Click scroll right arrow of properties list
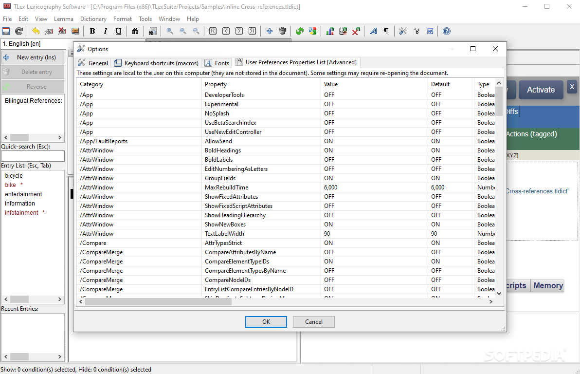 [x=491, y=302]
